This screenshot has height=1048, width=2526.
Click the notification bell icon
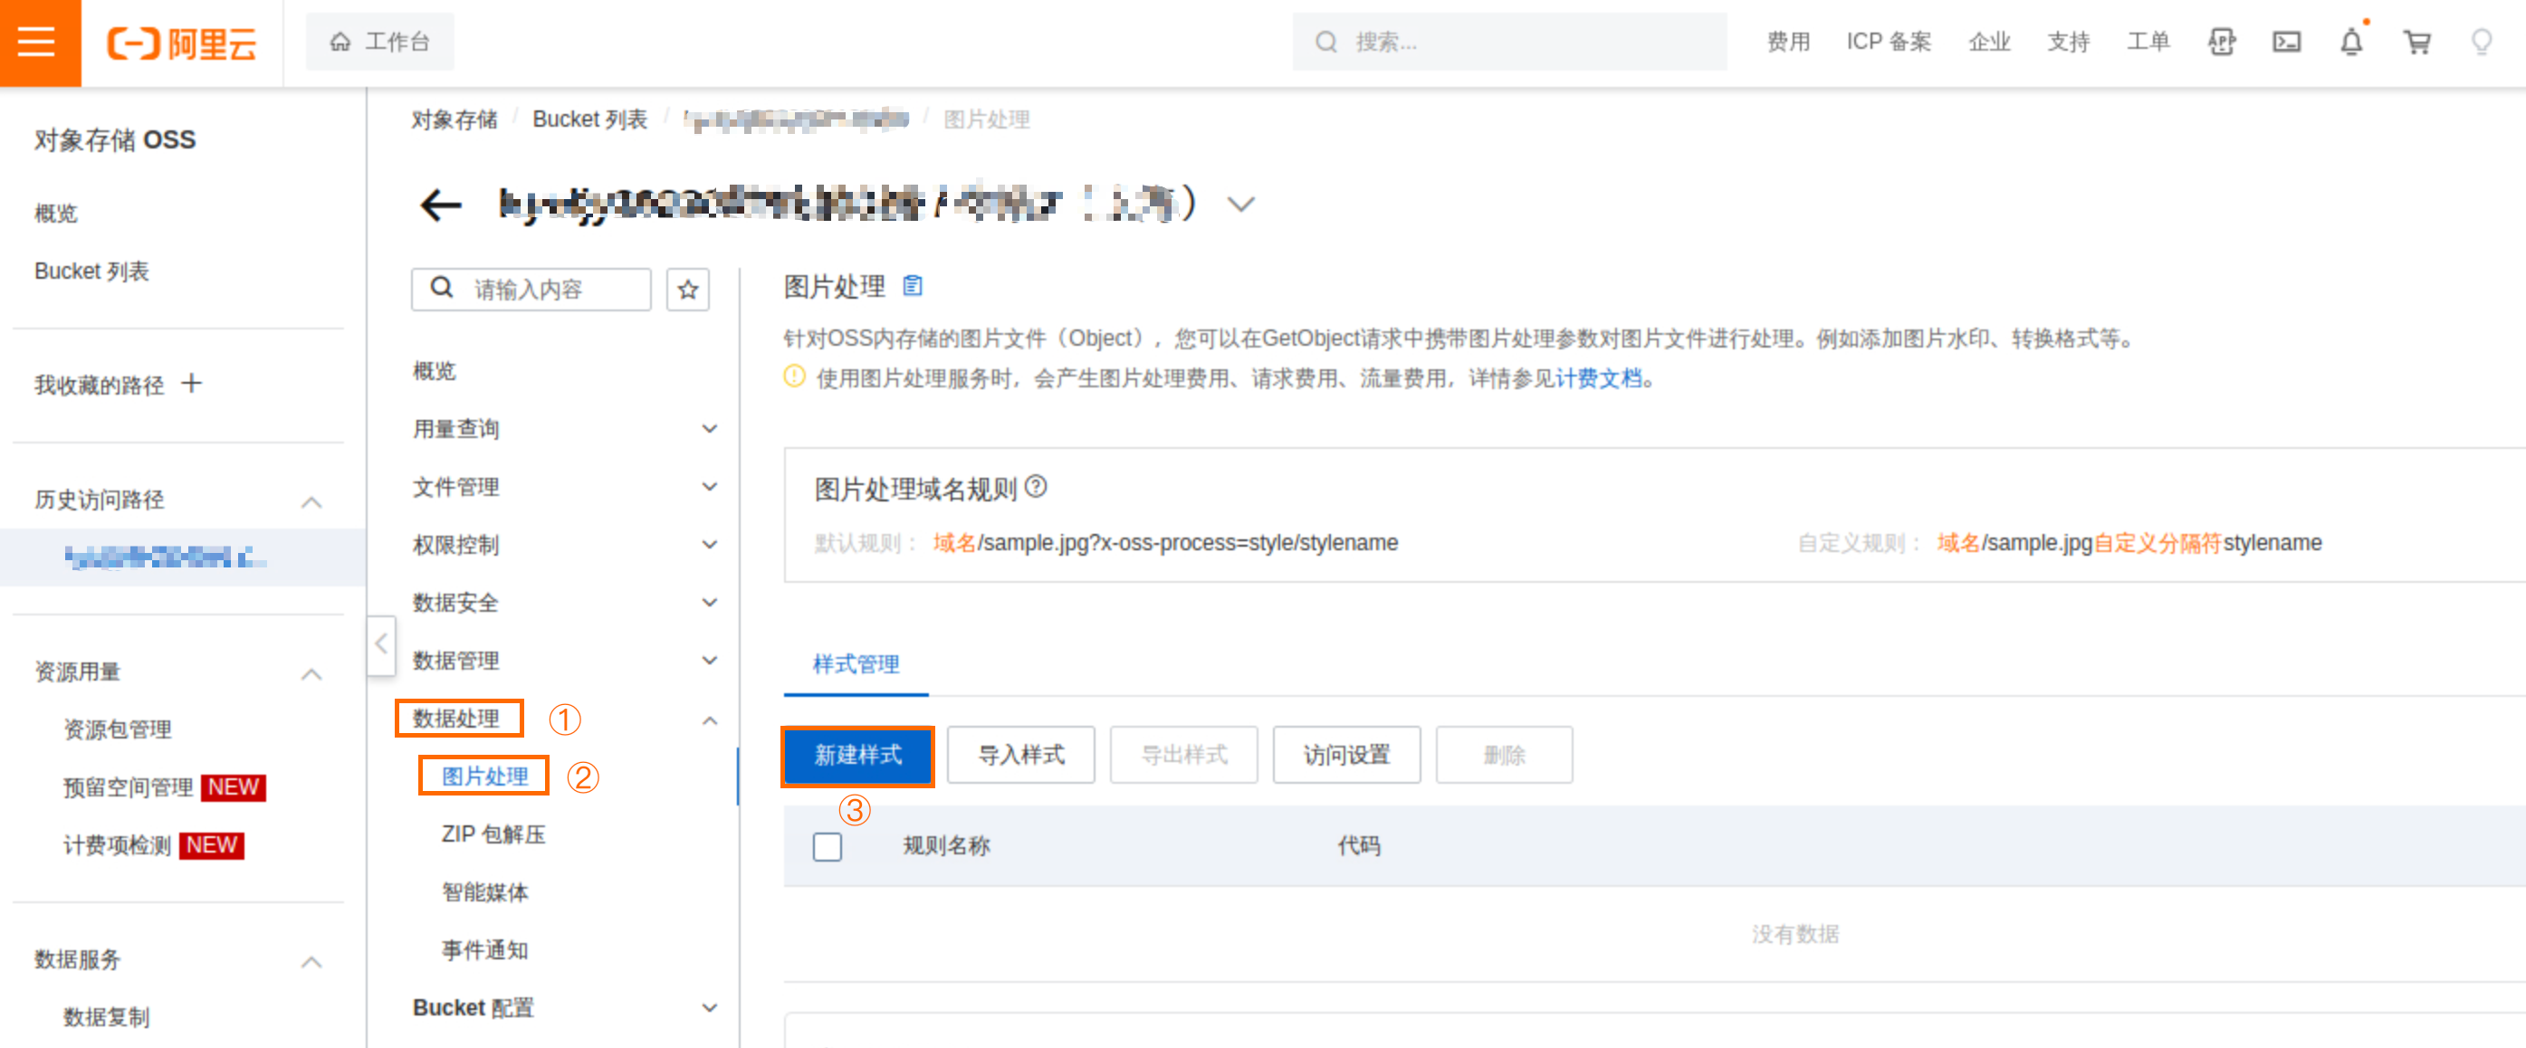point(2350,43)
